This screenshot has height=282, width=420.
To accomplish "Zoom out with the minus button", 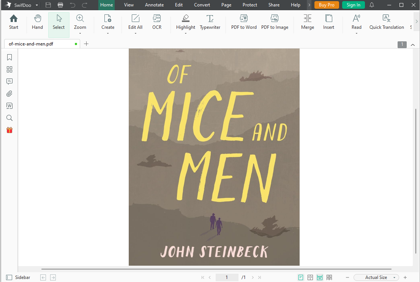I will tap(347, 277).
